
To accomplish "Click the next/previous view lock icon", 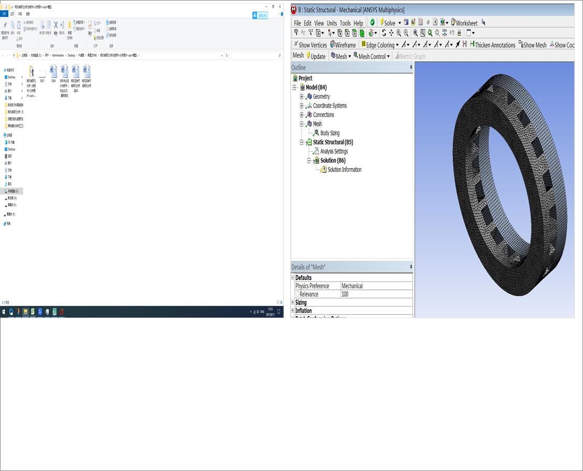I will point(459,33).
